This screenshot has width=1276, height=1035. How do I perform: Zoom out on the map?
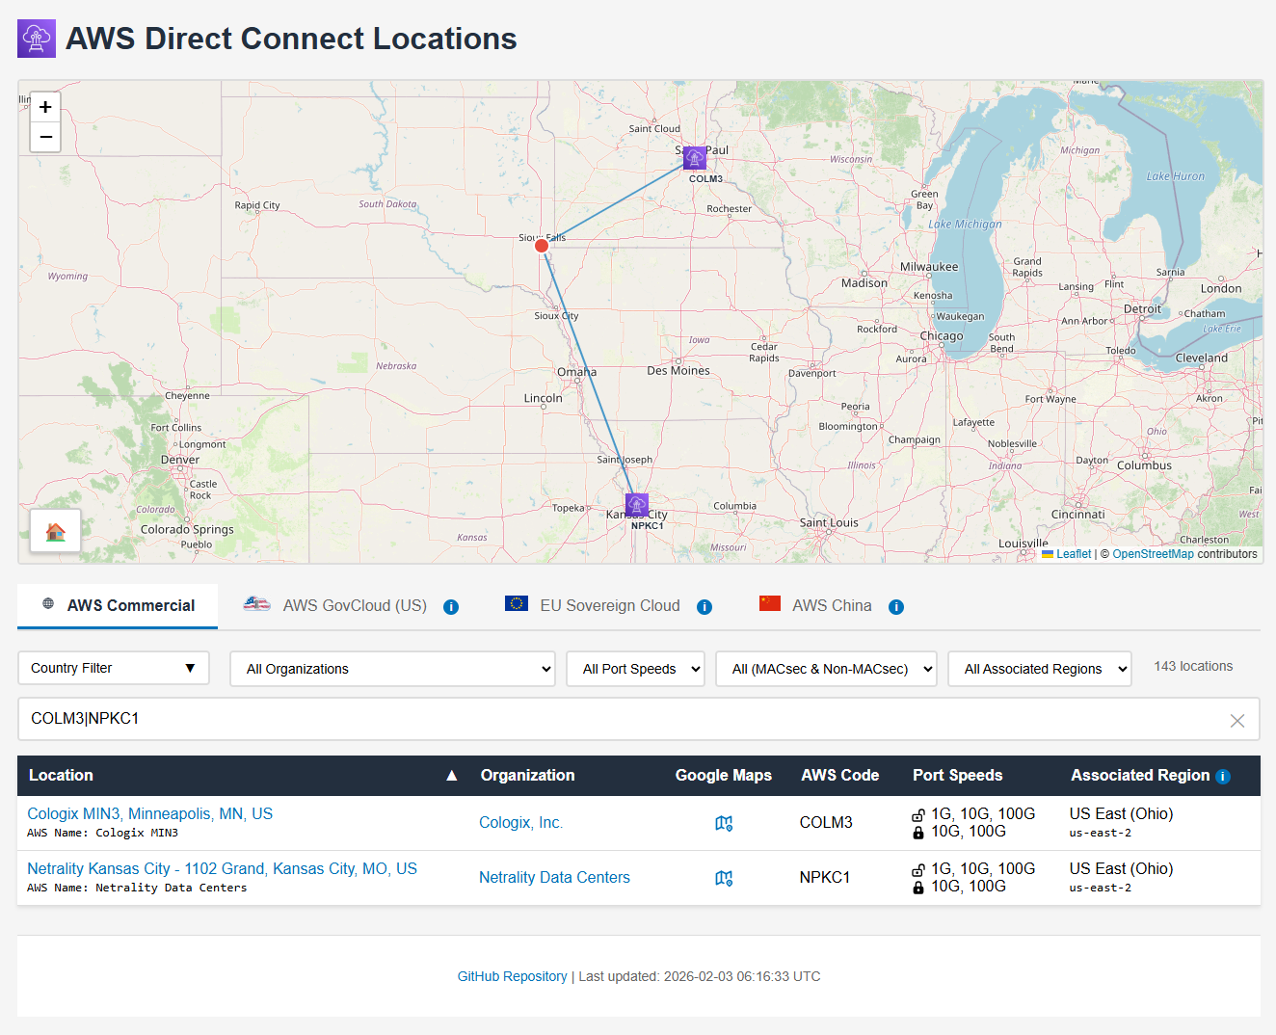[45, 138]
